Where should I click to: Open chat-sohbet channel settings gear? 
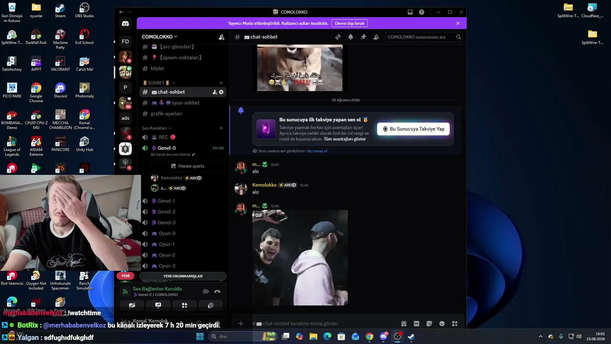[x=221, y=92]
